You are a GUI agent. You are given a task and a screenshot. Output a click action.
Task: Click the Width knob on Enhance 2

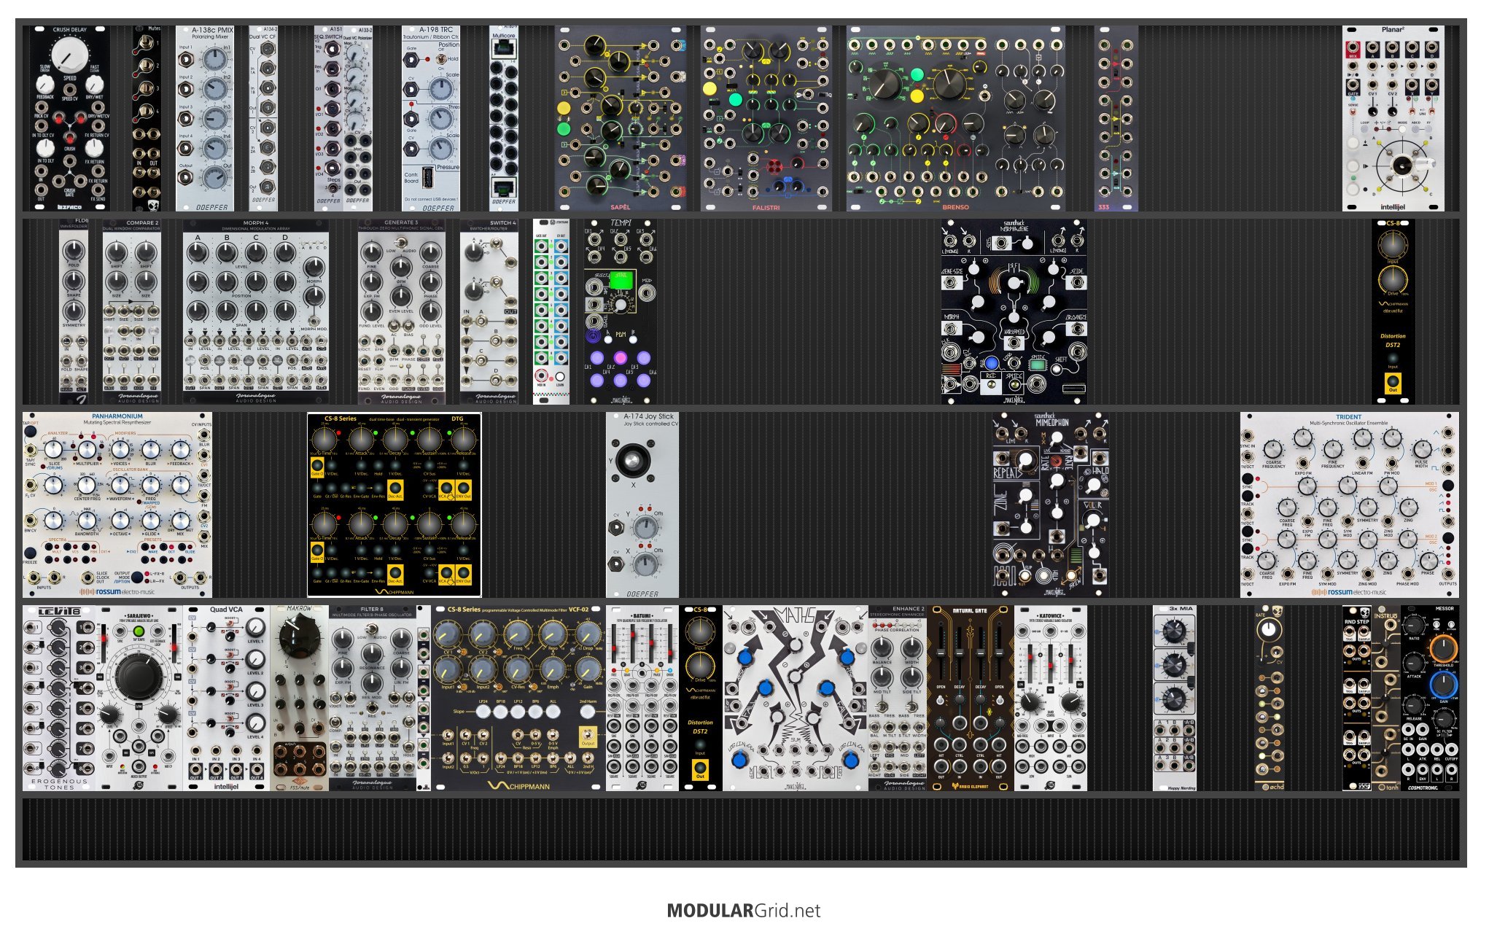point(912,646)
